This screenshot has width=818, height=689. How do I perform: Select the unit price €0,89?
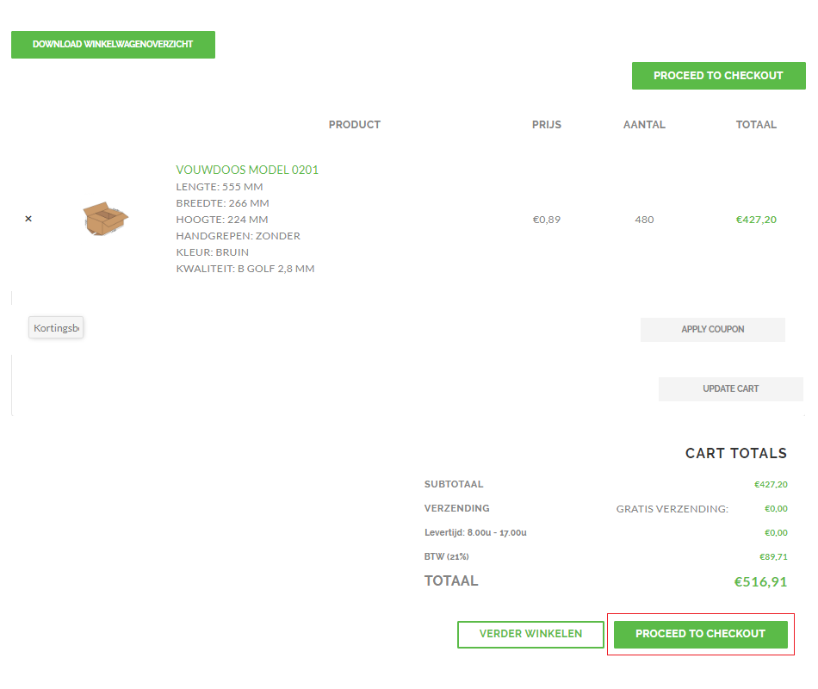[x=546, y=220]
